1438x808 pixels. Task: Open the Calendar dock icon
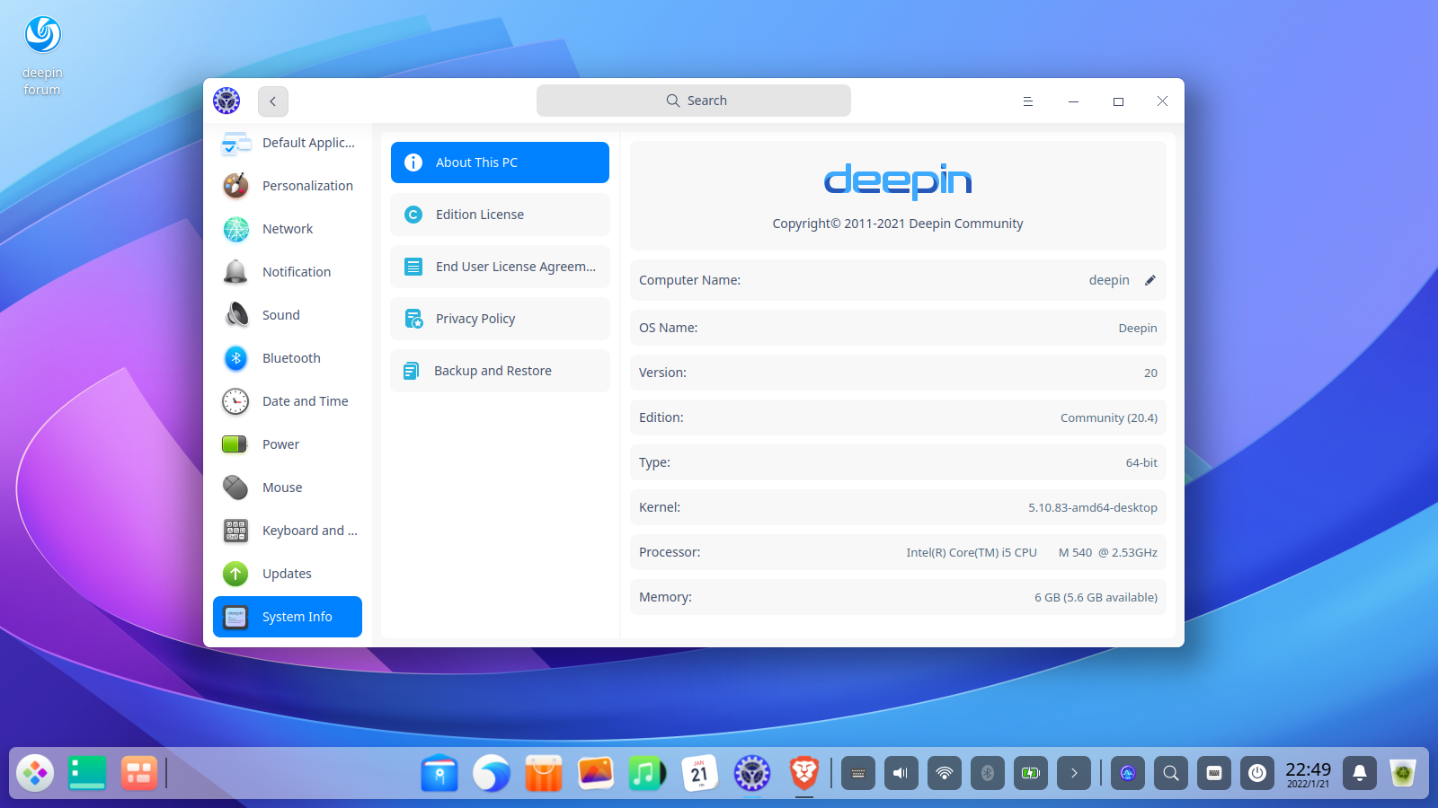[700, 772]
